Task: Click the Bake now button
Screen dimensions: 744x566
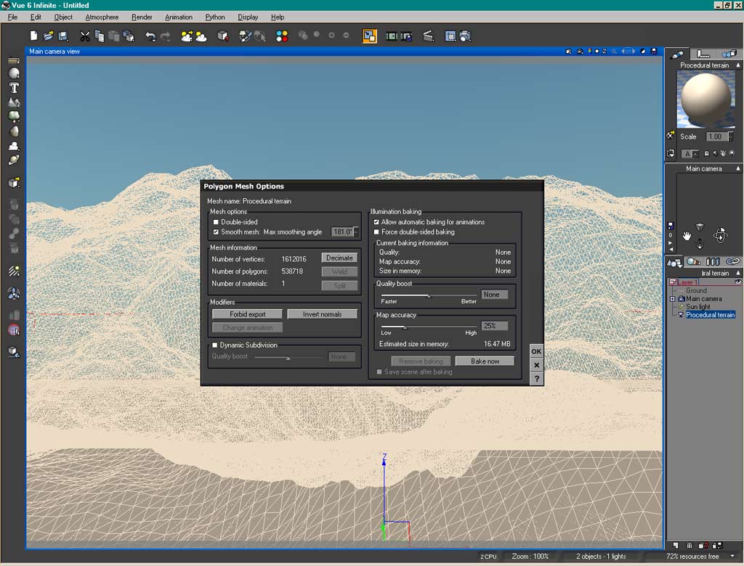Action: pyautogui.click(x=485, y=361)
